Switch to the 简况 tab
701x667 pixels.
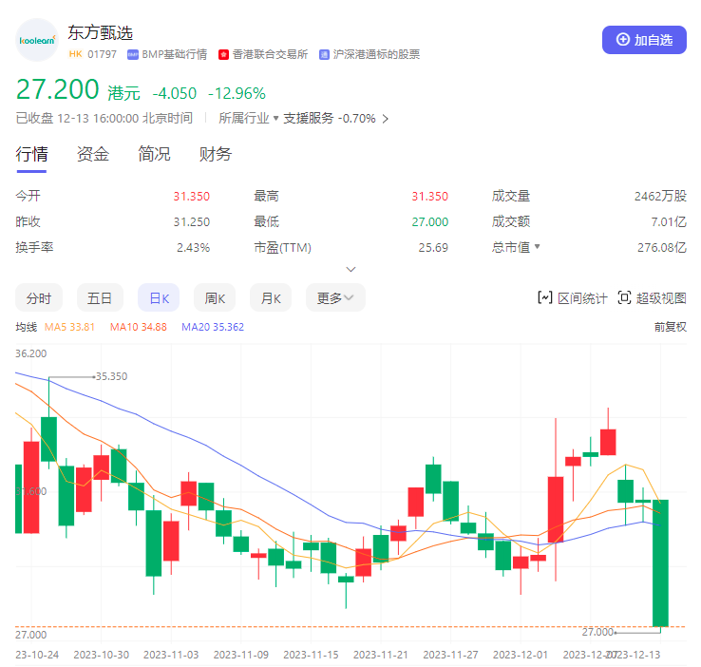154,154
